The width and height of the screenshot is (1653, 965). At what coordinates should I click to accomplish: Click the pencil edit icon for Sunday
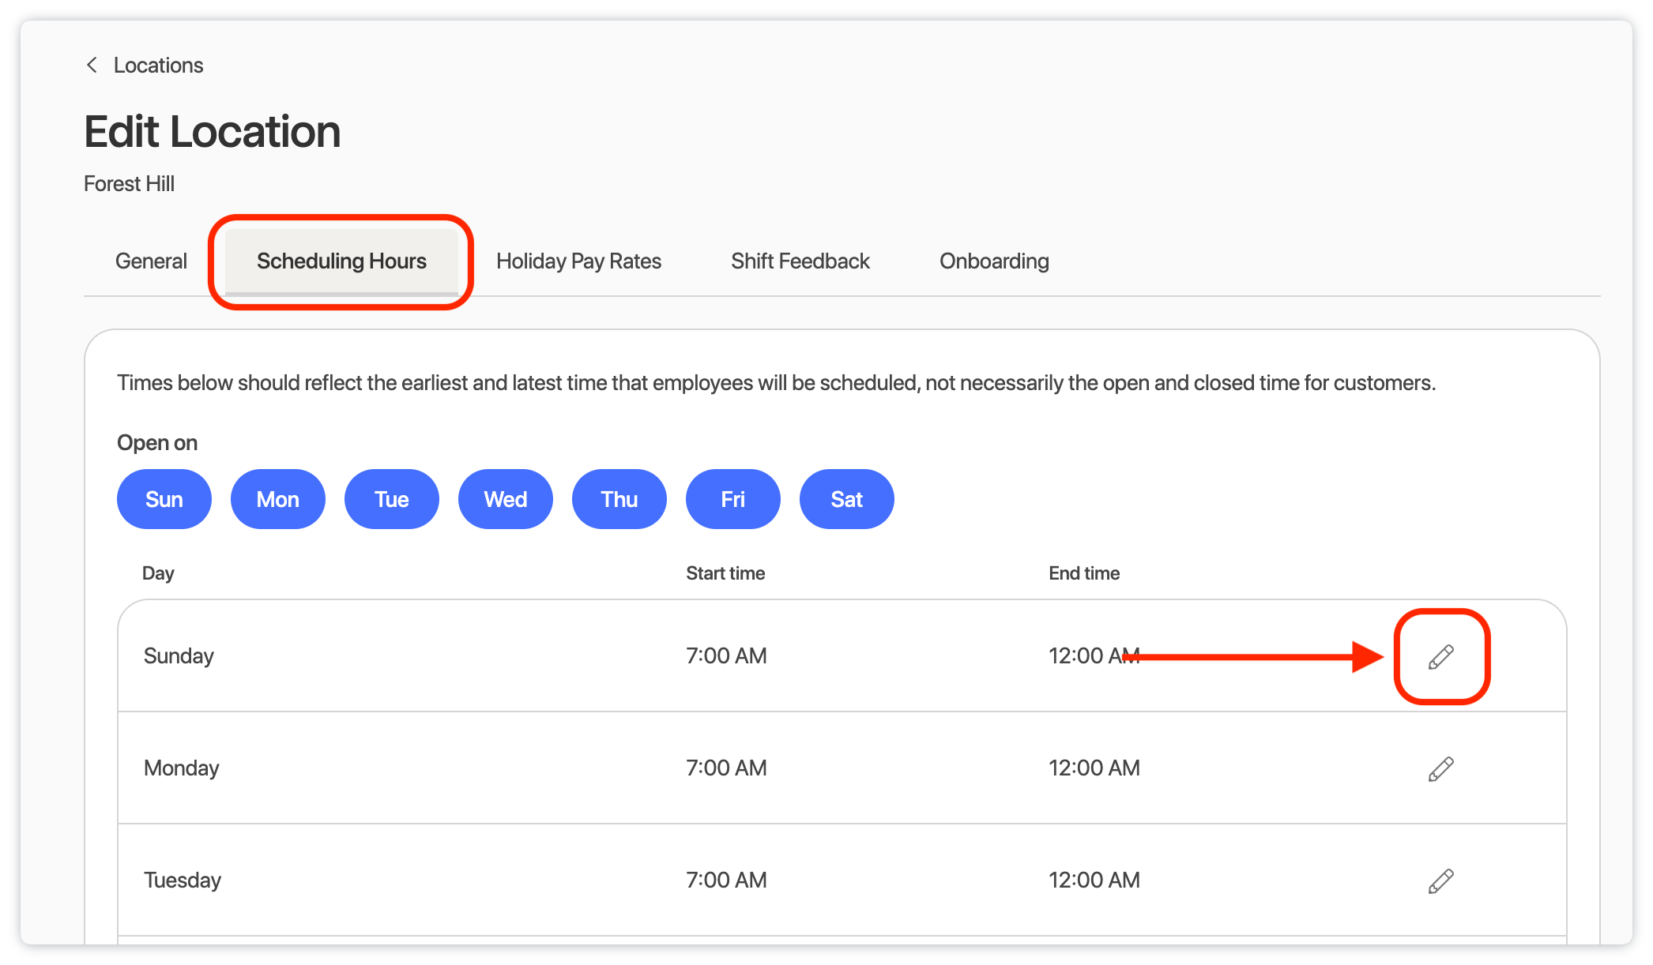click(1440, 656)
